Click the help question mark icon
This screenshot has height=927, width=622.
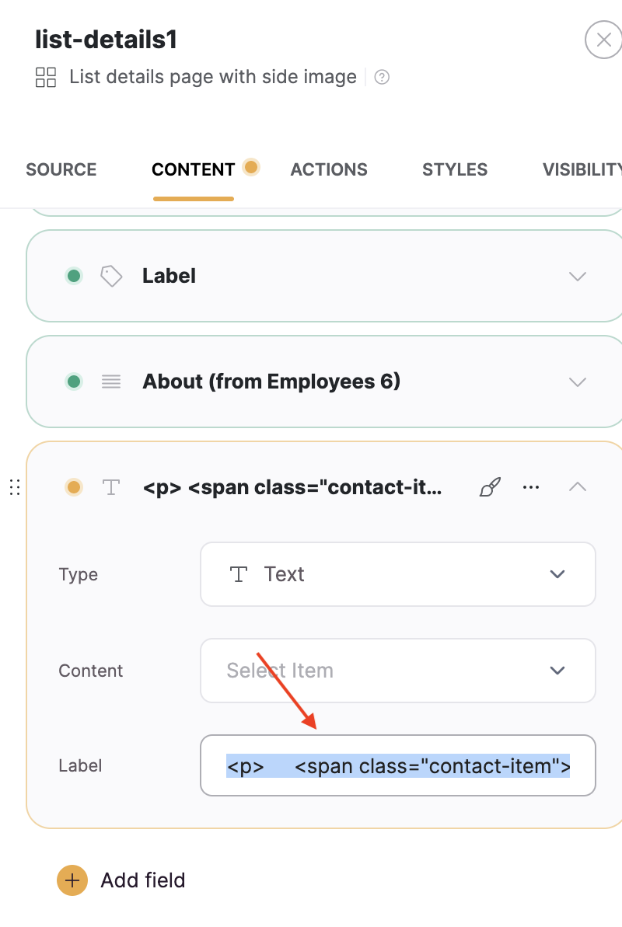point(382,77)
